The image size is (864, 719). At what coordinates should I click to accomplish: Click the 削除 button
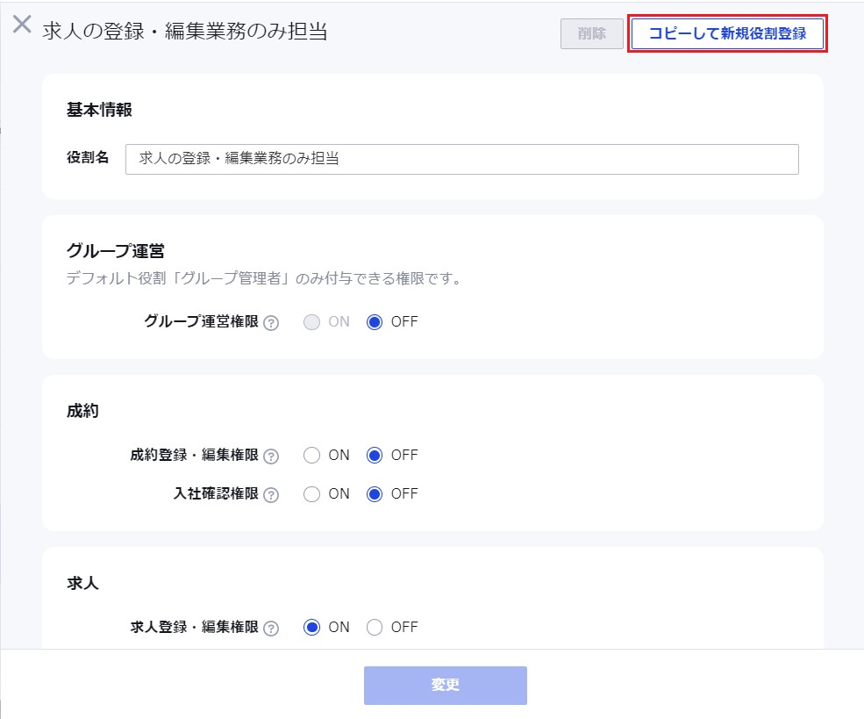(x=592, y=33)
